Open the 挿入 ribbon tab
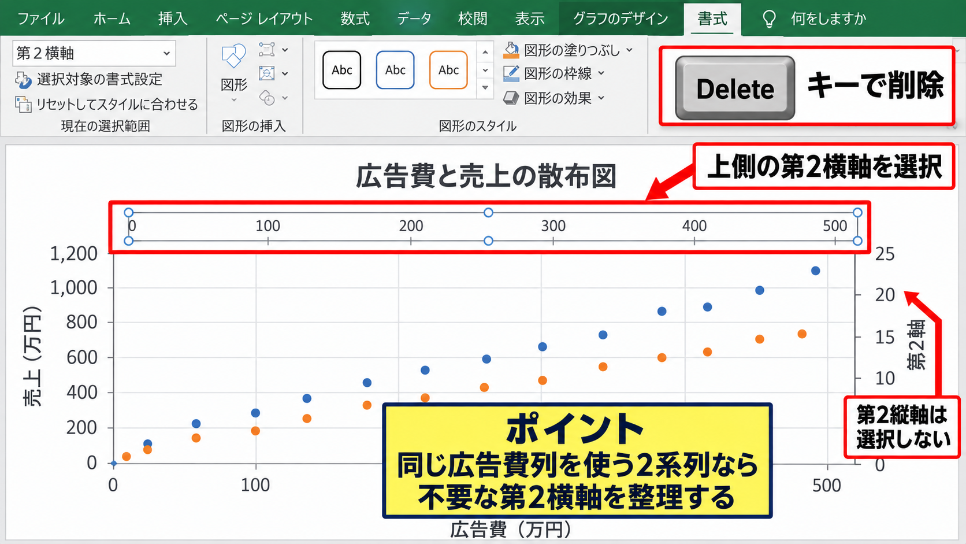This screenshot has width=966, height=544. [x=173, y=18]
